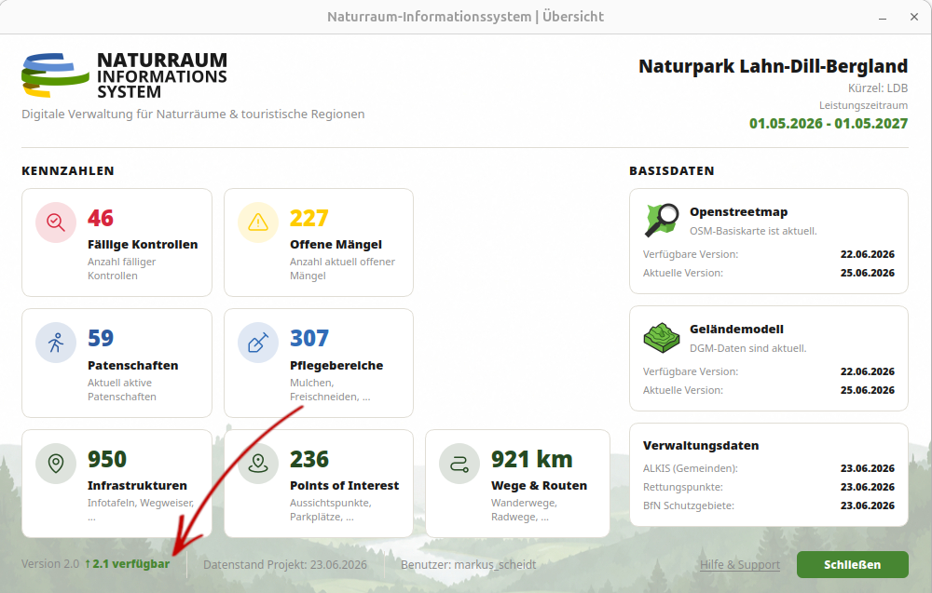The image size is (932, 593).
Task: Click the Geländemodell green terrain icon
Action: click(x=662, y=337)
